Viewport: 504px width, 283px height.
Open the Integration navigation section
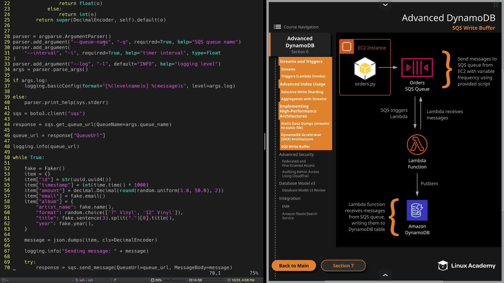click(290, 198)
